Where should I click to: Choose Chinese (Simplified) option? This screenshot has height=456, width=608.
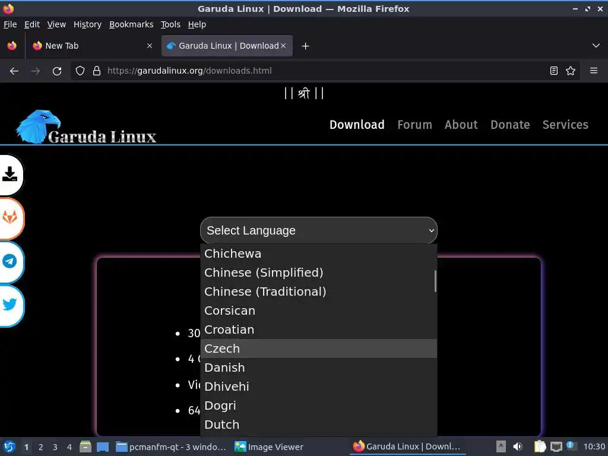pos(319,273)
